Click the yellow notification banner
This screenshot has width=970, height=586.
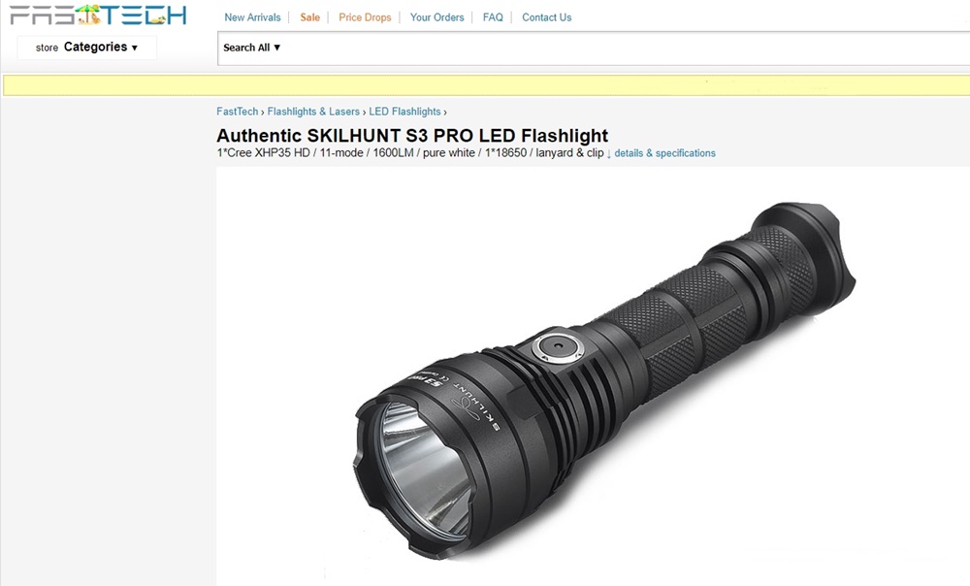click(x=486, y=85)
